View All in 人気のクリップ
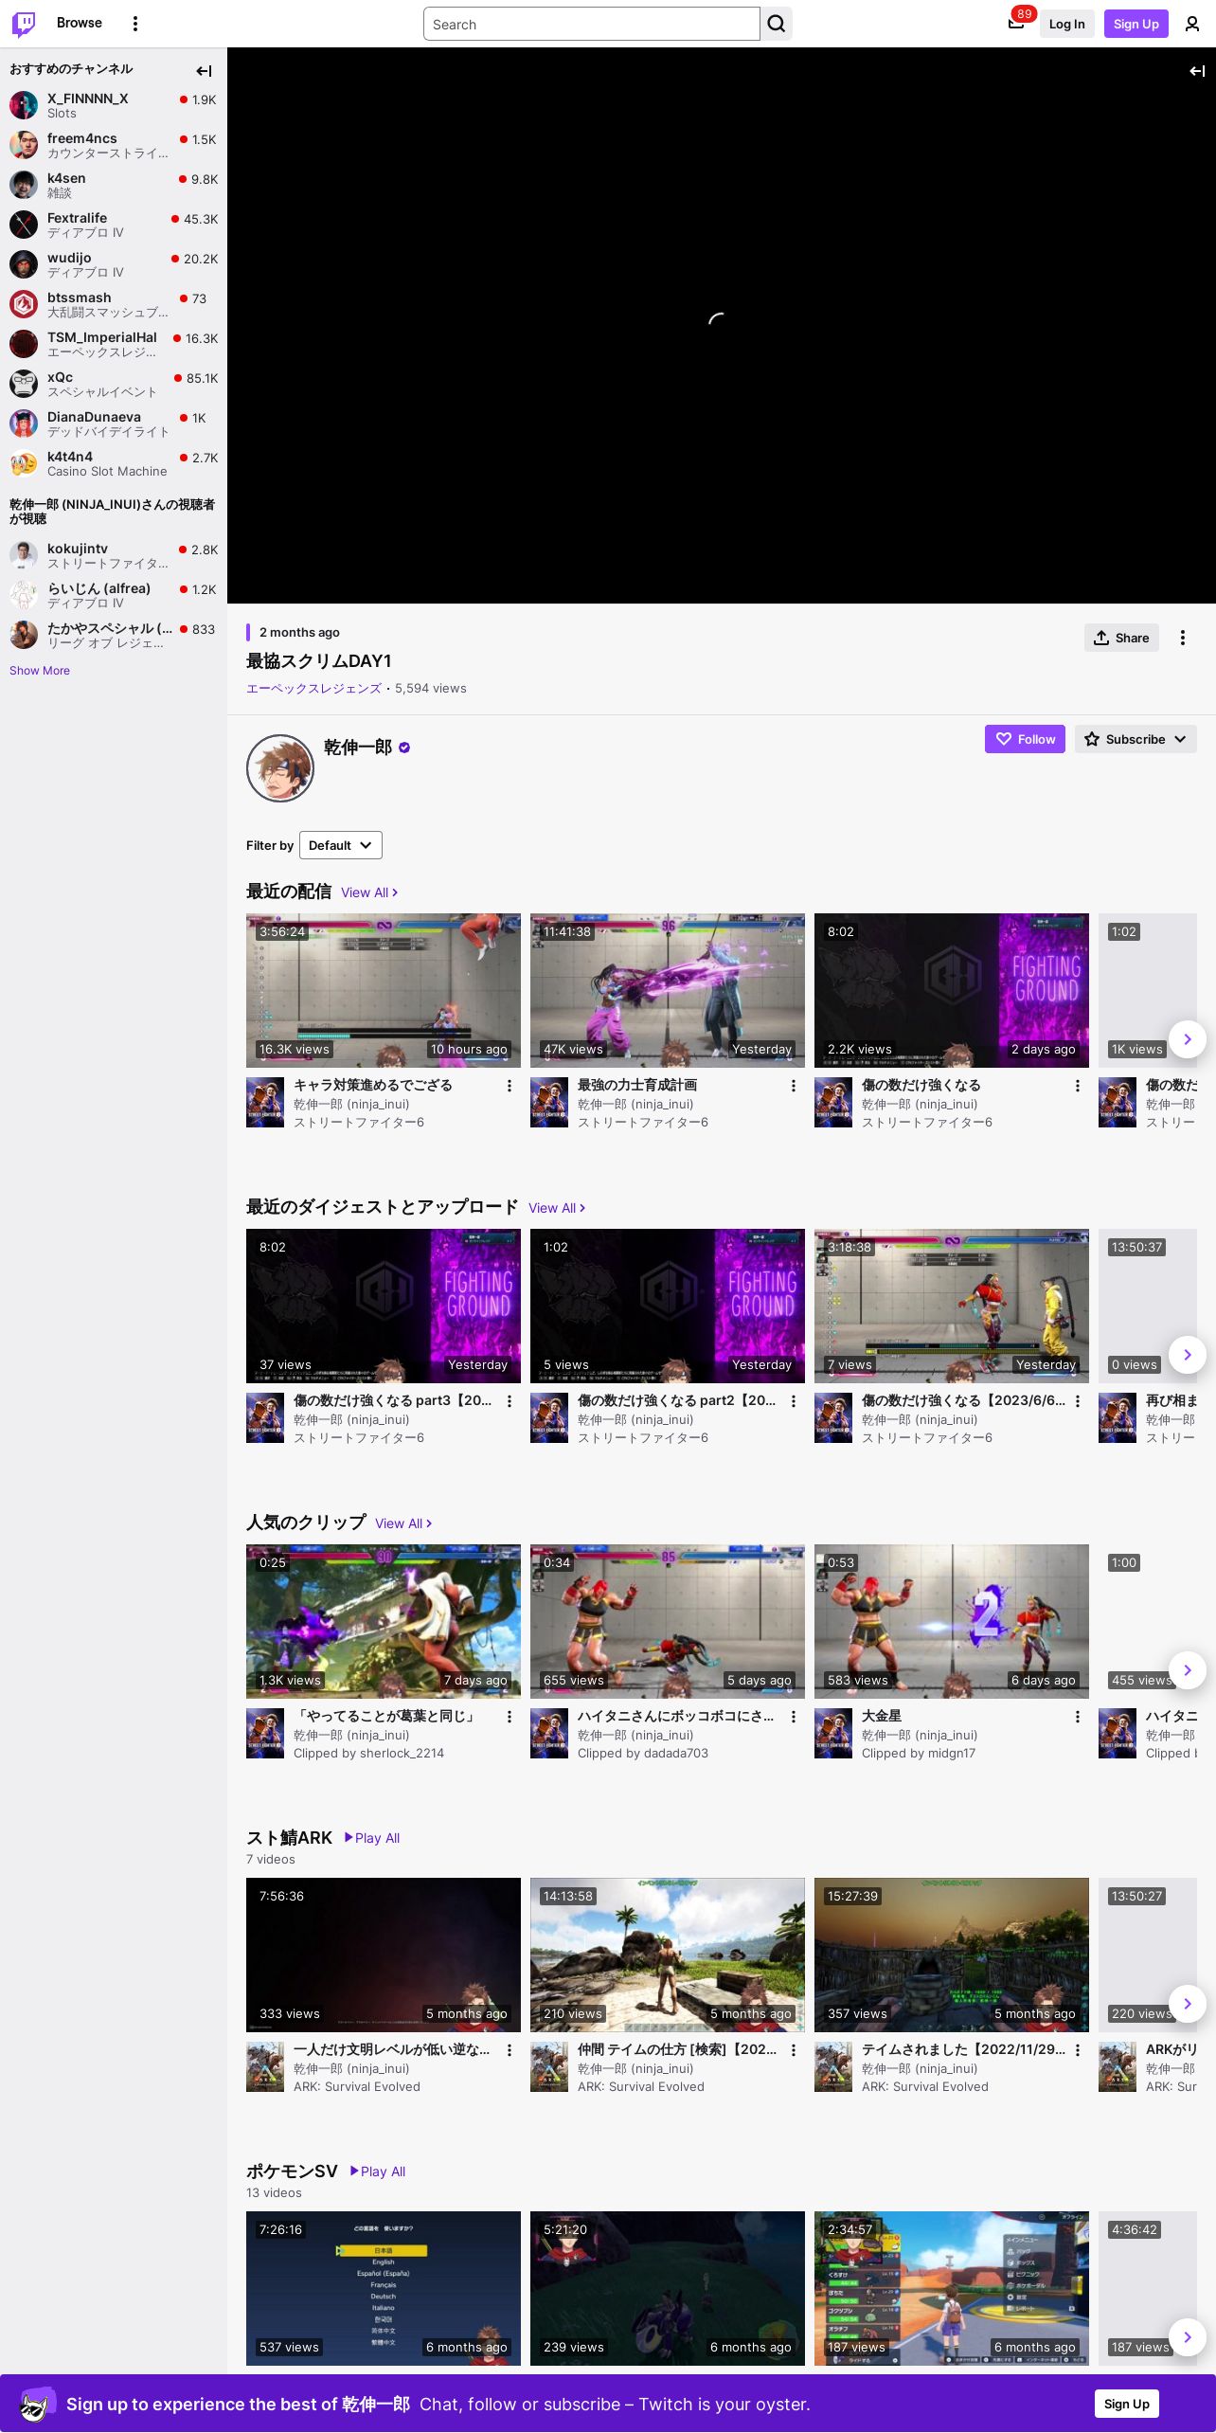Viewport: 1216px width, 2433px height. [403, 1523]
